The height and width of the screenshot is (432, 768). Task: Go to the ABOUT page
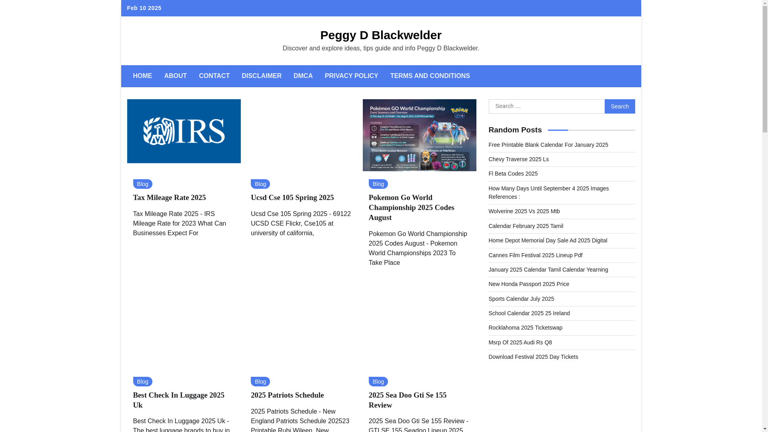click(x=175, y=76)
